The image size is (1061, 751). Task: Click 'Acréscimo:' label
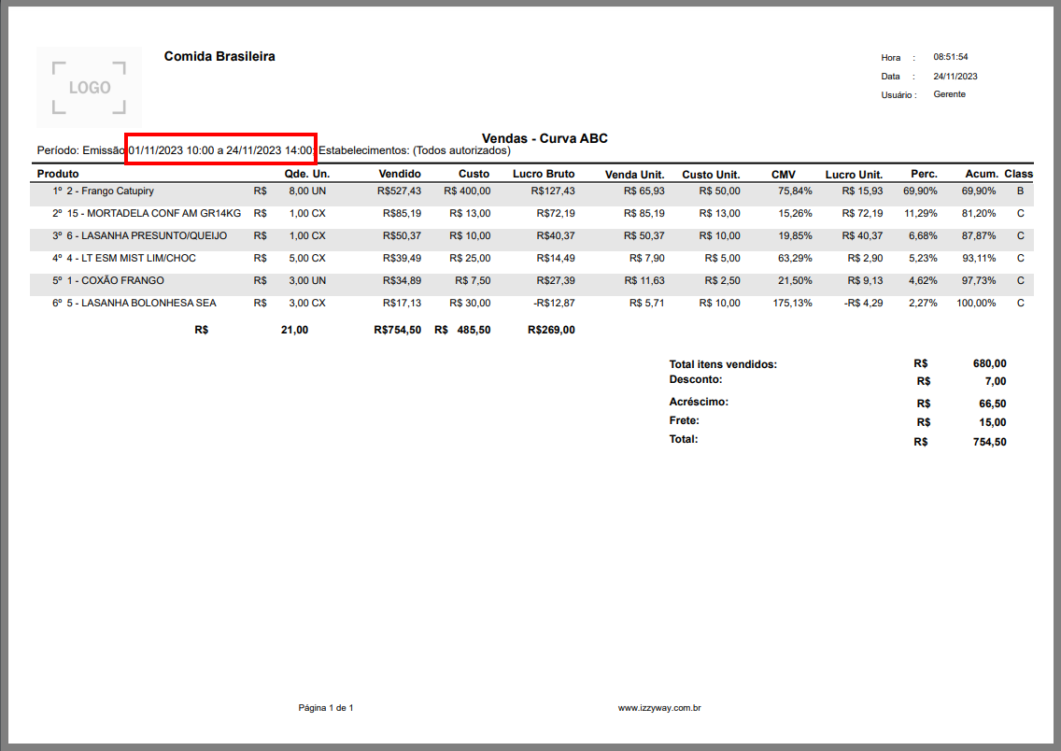(699, 402)
